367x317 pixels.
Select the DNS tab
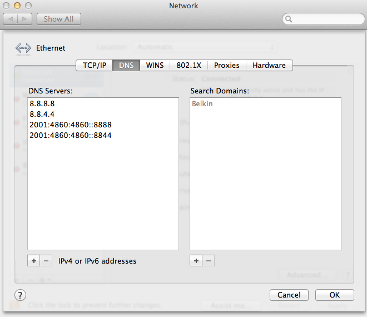(x=126, y=65)
